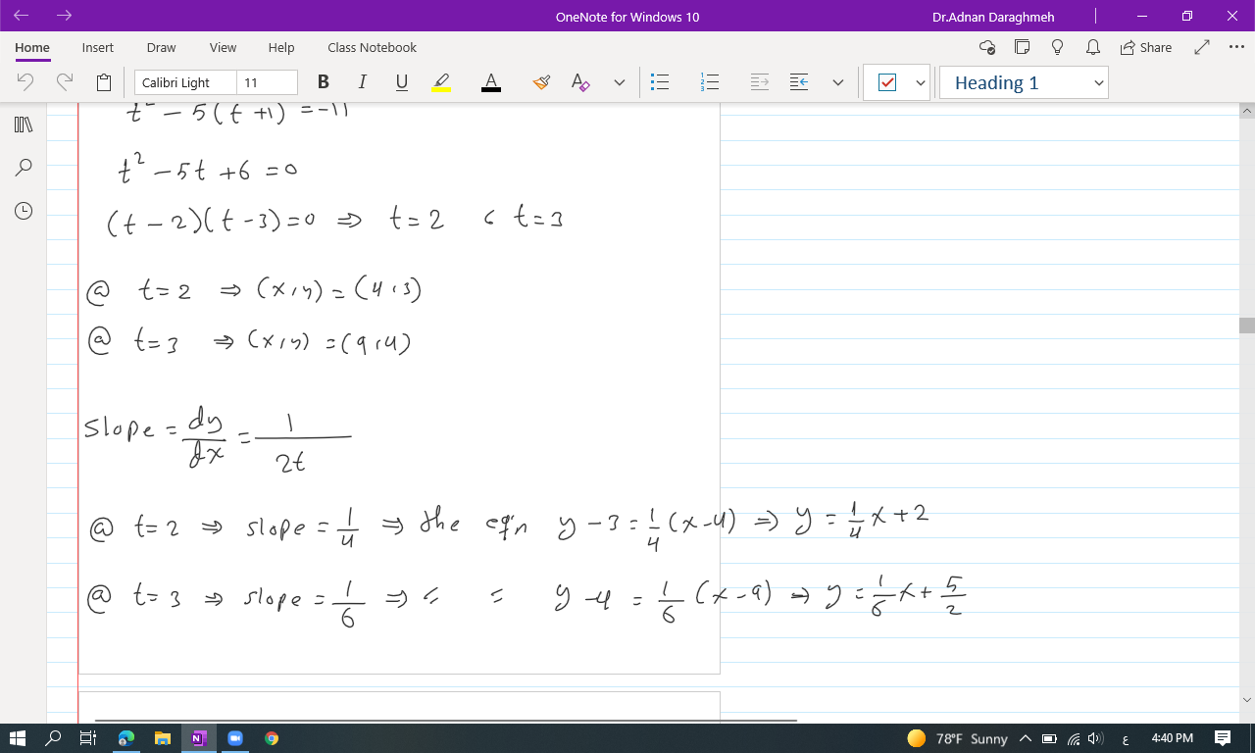The image size is (1255, 753).
Task: Toggle bold formatting
Action: click(324, 82)
